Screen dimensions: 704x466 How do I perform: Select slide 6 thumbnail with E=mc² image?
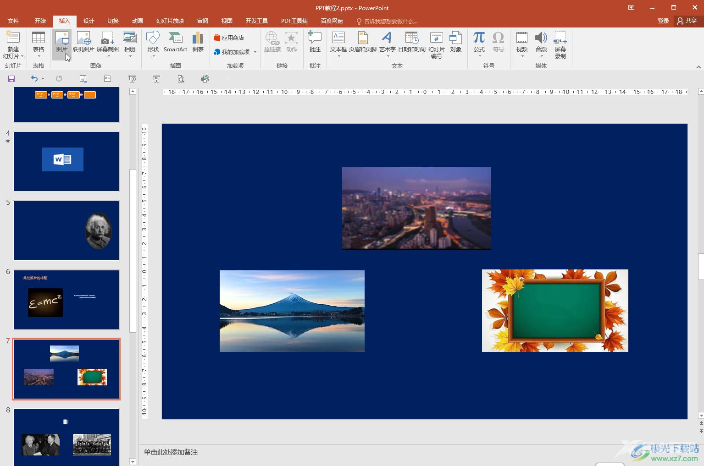pyautogui.click(x=66, y=300)
